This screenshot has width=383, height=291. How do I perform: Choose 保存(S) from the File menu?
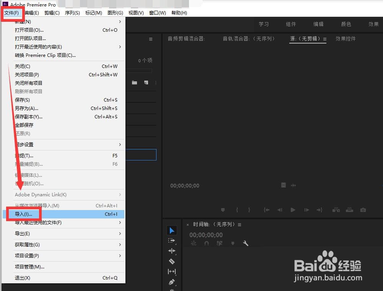(x=64, y=100)
